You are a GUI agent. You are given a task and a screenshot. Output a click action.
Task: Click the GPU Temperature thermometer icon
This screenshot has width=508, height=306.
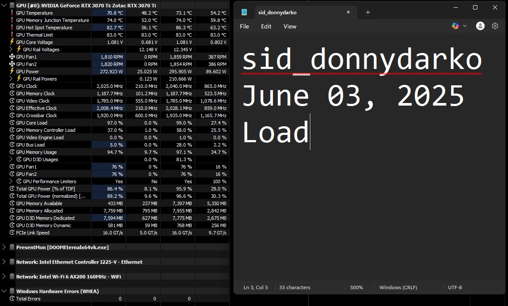click(x=12, y=13)
